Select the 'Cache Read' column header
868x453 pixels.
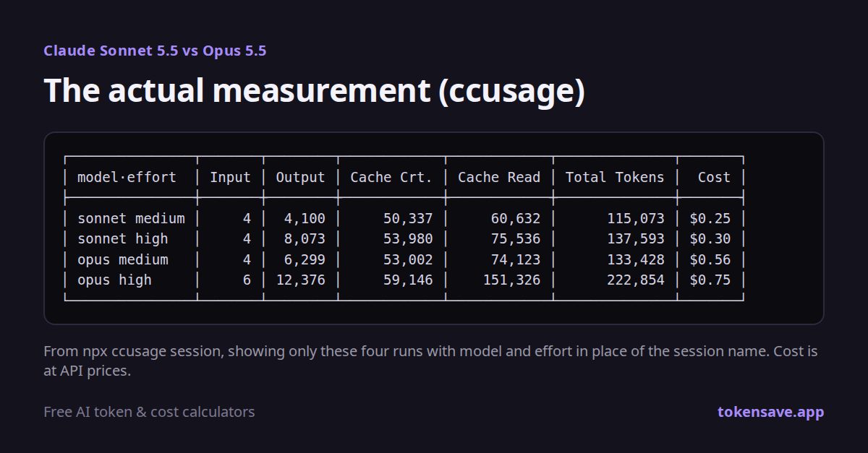pyautogui.click(x=499, y=177)
